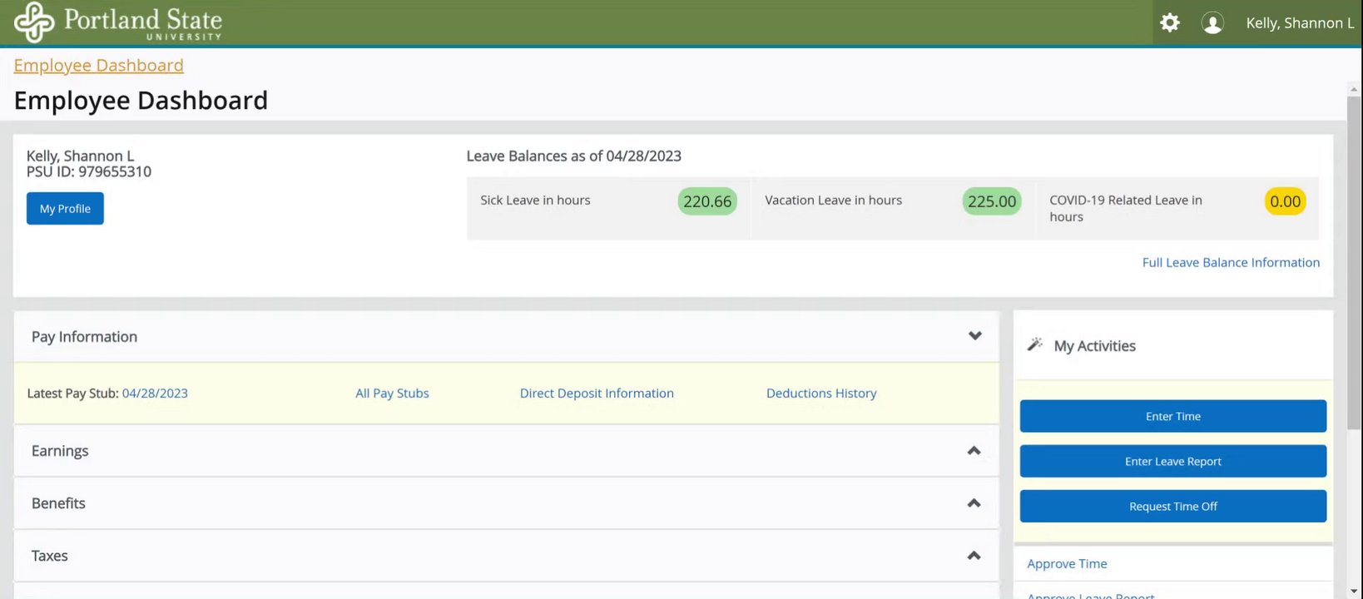
Task: Click the PSU ID: 979655310 text
Action: (89, 172)
